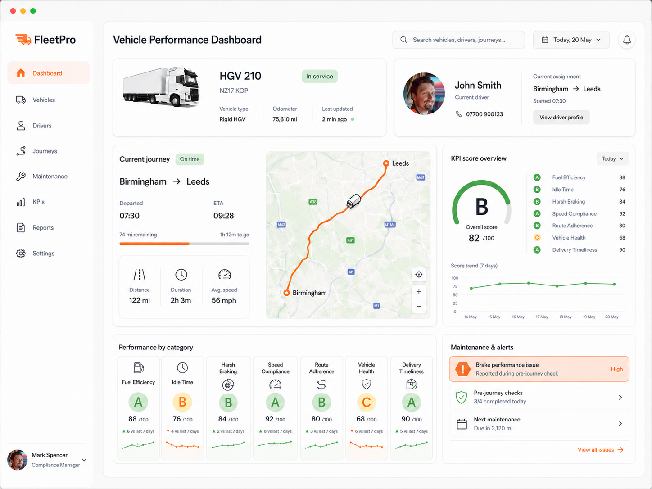The width and height of the screenshot is (652, 489).
Task: Click the truck marker on the map
Action: [353, 201]
